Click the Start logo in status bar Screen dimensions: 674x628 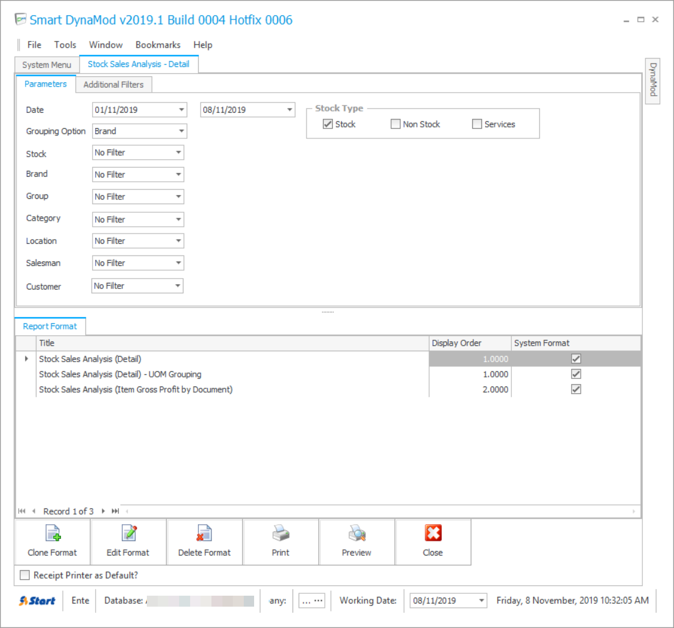37,601
